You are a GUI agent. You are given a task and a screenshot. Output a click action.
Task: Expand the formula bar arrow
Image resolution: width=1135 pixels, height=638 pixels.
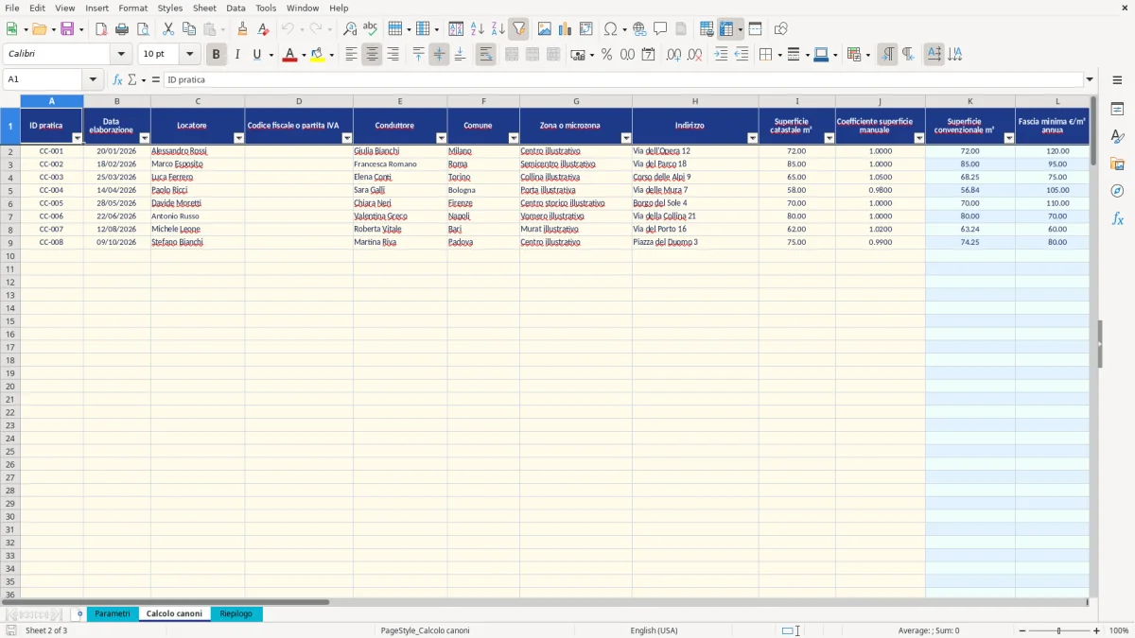click(x=1090, y=80)
